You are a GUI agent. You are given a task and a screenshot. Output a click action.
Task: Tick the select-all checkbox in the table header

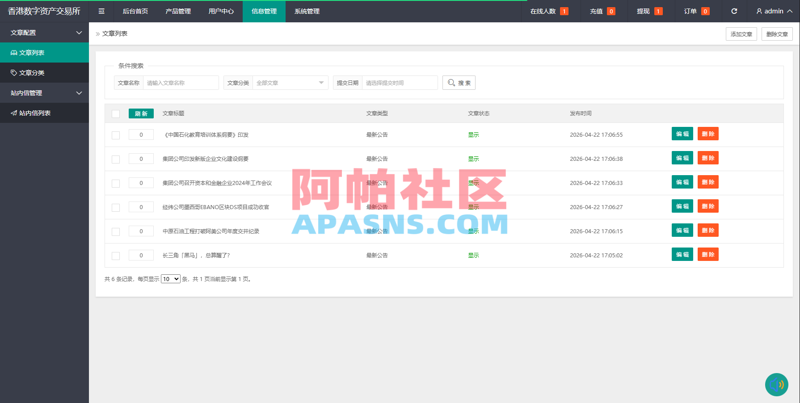116,114
